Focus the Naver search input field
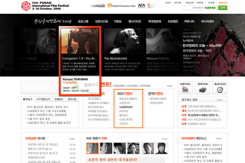This screenshot has width=245, height=163. click(x=200, y=8)
